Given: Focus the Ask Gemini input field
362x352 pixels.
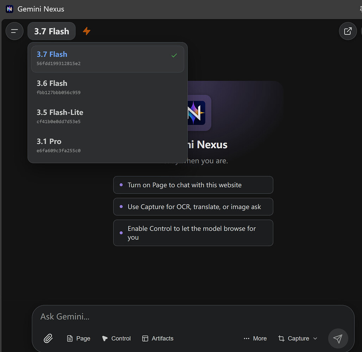Looking at the screenshot, I should click(x=193, y=317).
